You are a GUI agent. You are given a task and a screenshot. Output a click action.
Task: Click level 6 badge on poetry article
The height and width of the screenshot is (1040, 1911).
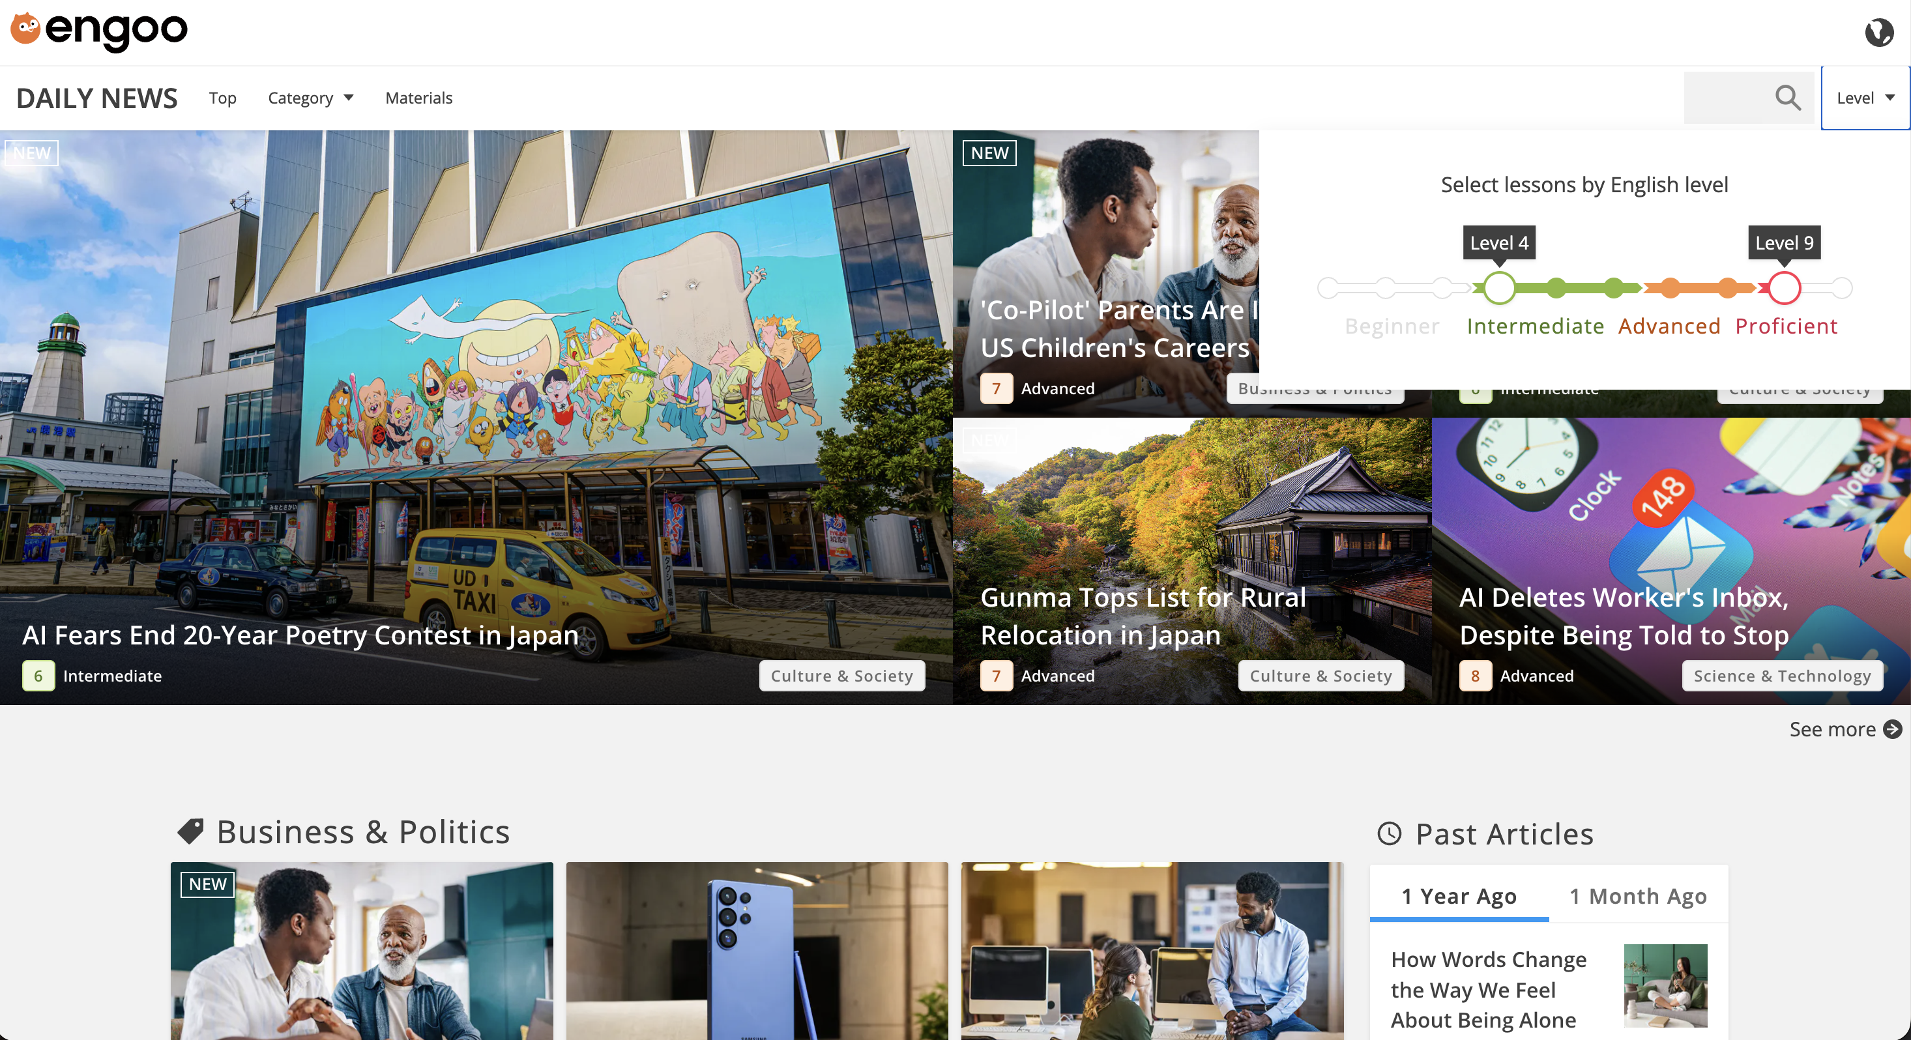tap(38, 676)
